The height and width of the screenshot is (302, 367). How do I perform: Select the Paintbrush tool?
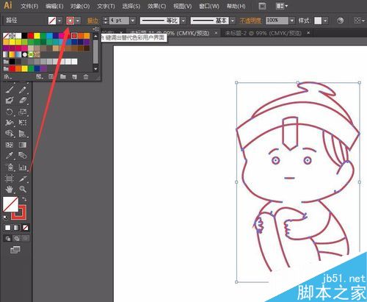pyautogui.click(x=10, y=90)
